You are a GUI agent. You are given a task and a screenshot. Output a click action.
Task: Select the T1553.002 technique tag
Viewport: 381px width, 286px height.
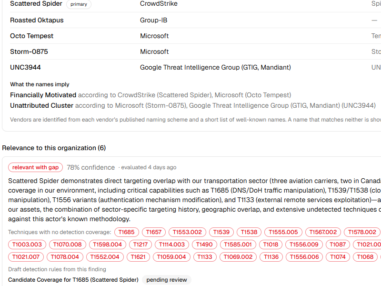[x=187, y=232]
